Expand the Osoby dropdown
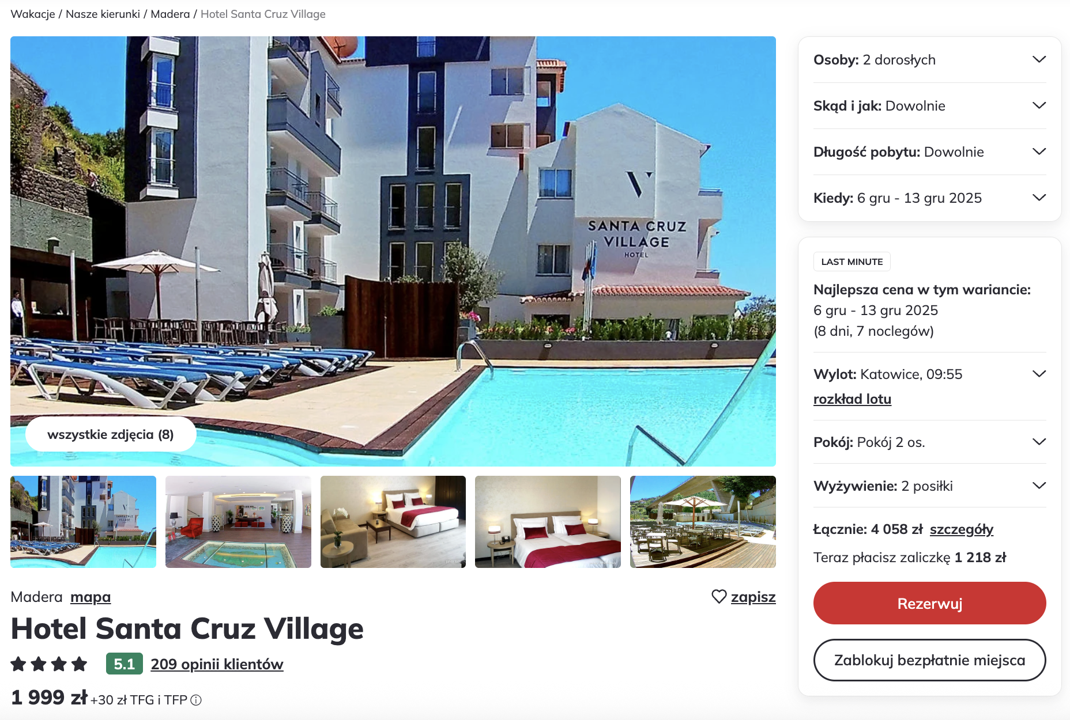 click(929, 60)
